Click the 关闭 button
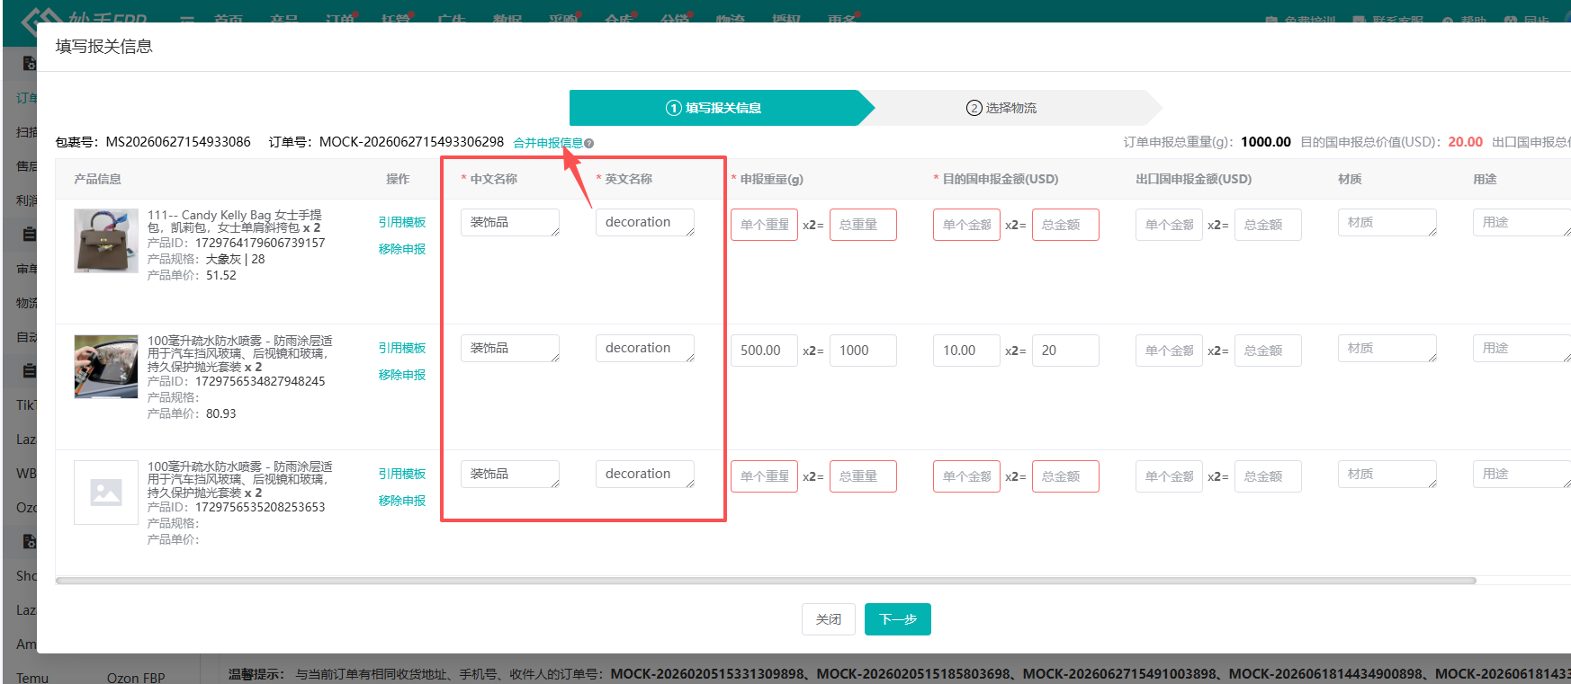Image resolution: width=1571 pixels, height=684 pixels. coord(829,619)
